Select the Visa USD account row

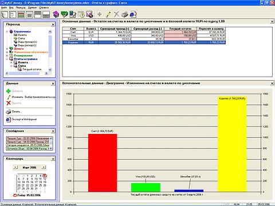coord(144,35)
